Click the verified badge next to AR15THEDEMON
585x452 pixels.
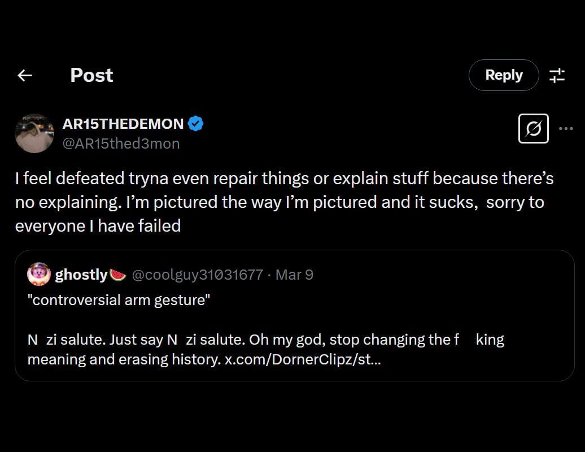[x=195, y=124]
